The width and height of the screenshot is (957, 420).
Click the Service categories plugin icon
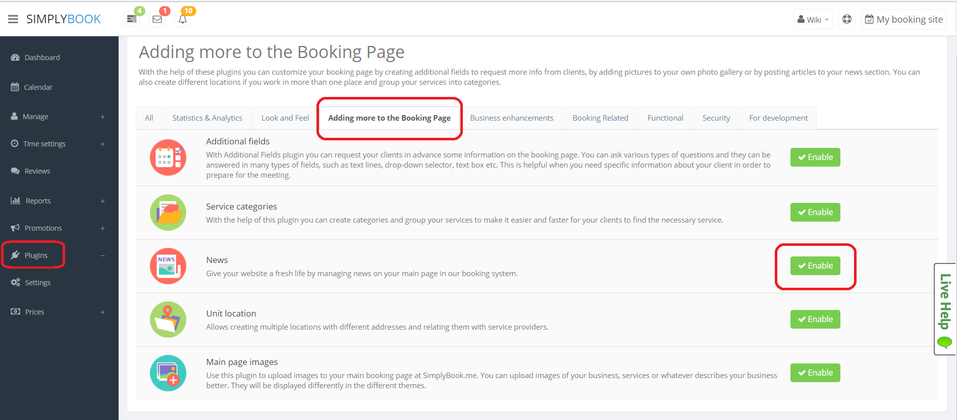click(x=168, y=213)
